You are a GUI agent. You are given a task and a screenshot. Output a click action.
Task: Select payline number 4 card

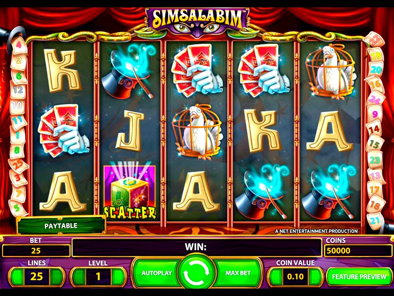pyautogui.click(x=19, y=45)
